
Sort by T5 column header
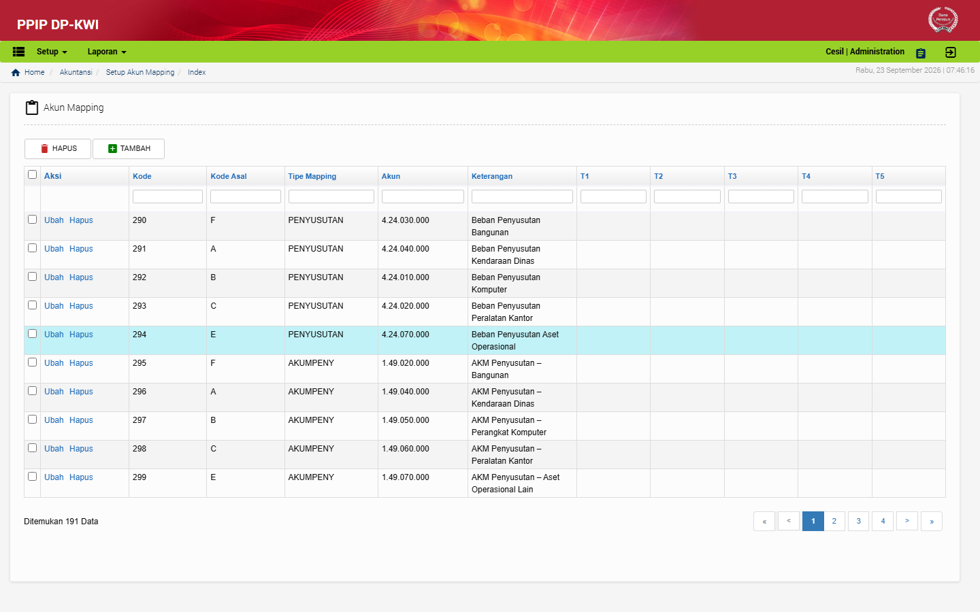[x=880, y=176]
